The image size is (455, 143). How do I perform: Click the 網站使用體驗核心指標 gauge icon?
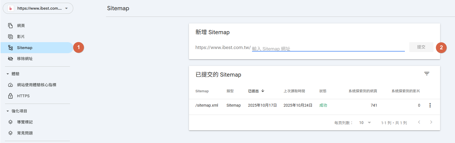coord(10,85)
